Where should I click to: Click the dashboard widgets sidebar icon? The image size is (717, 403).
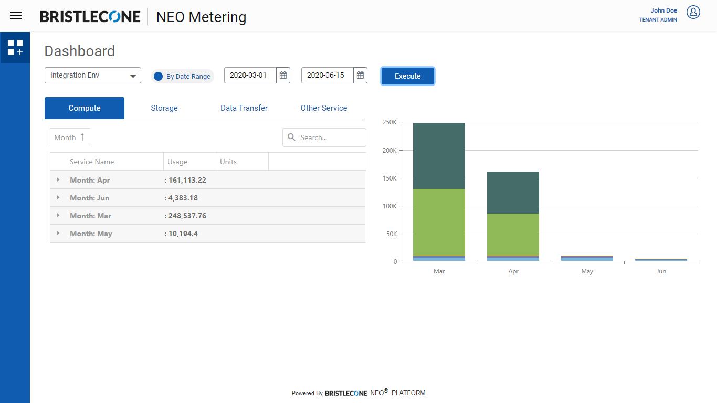click(x=15, y=48)
